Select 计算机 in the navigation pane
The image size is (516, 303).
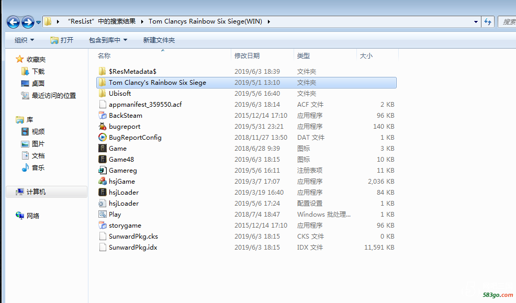click(36, 192)
